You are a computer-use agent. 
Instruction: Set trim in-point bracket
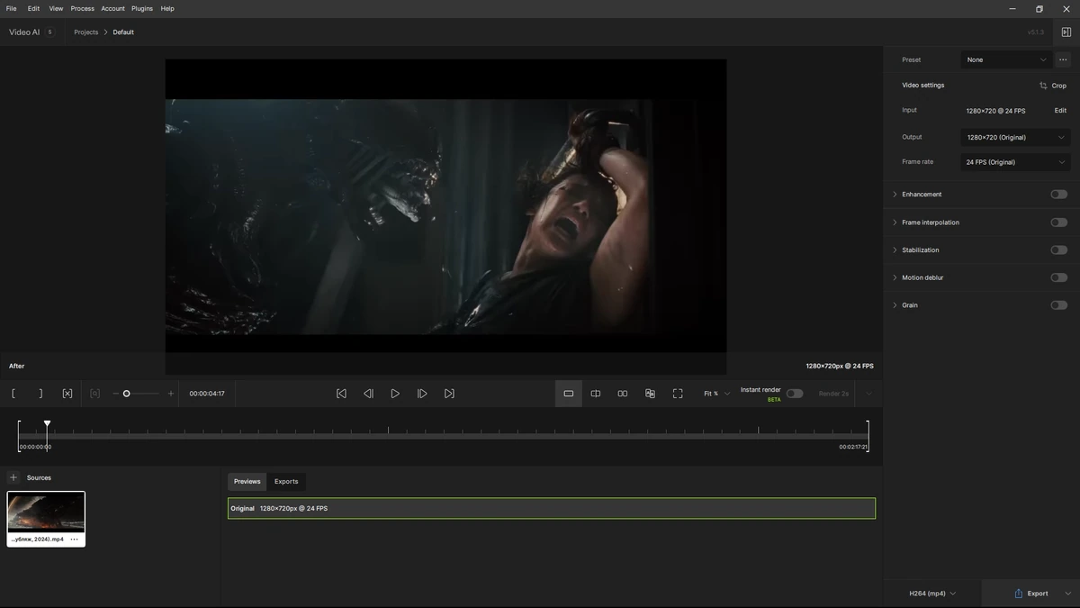[13, 394]
